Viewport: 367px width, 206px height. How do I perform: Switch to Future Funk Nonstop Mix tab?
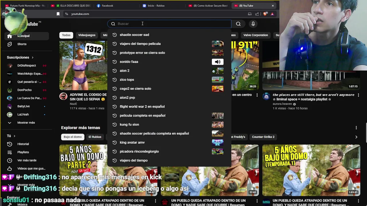click(25, 6)
